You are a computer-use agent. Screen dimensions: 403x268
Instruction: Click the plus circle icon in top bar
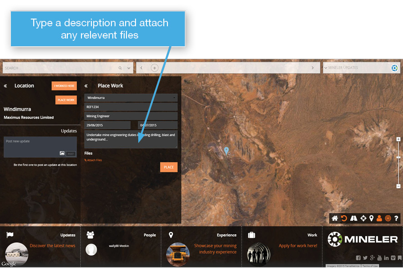point(155,68)
